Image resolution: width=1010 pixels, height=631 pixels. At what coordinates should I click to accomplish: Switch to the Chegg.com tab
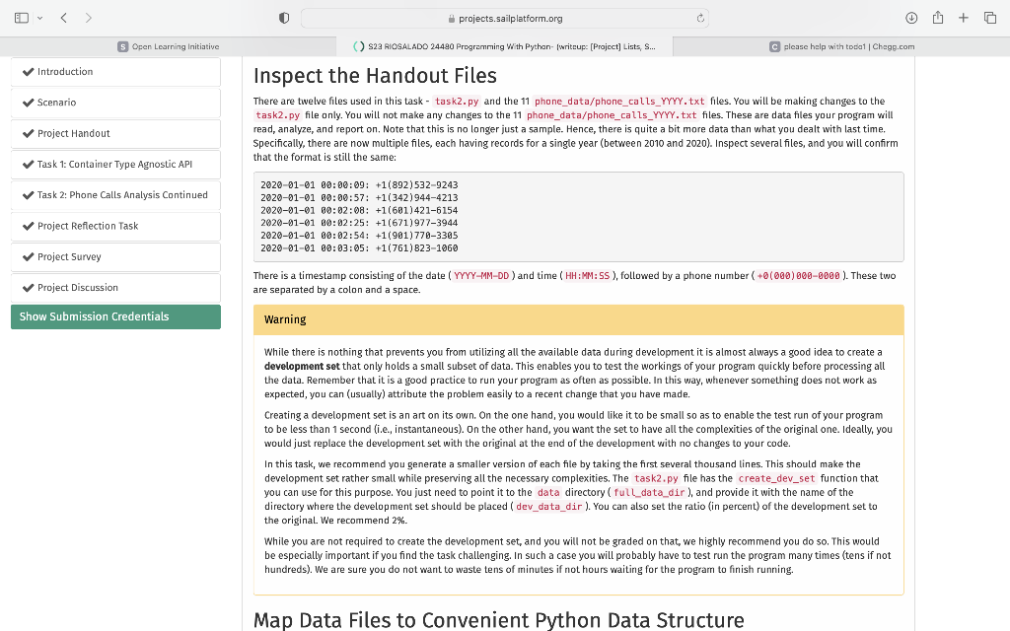(841, 46)
